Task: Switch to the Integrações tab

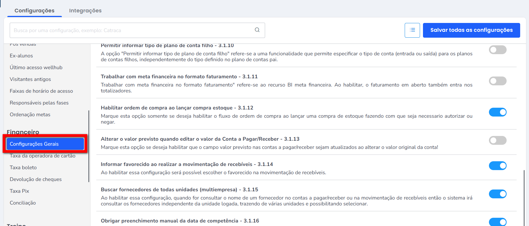Action: tap(85, 11)
